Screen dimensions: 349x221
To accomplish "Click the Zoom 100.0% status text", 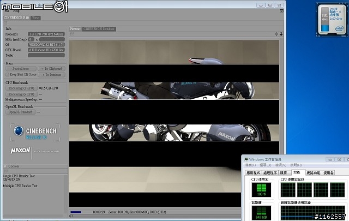I will click(x=118, y=212).
